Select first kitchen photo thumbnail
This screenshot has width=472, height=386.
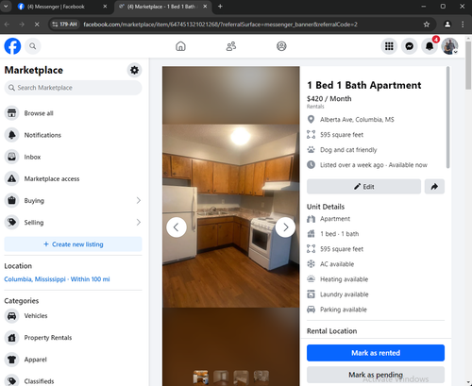(x=201, y=378)
